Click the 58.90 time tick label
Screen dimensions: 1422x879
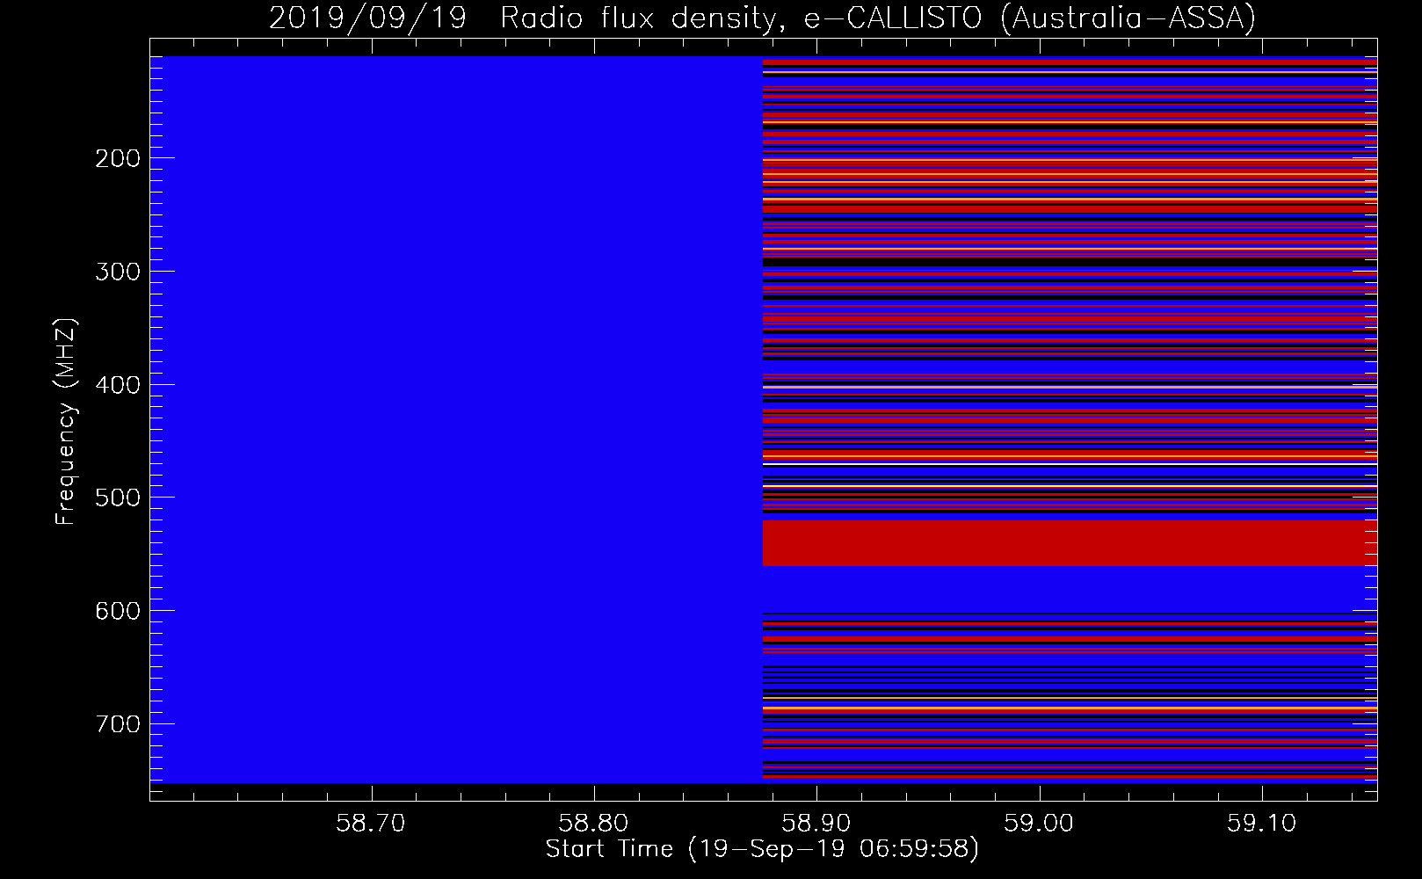817,824
